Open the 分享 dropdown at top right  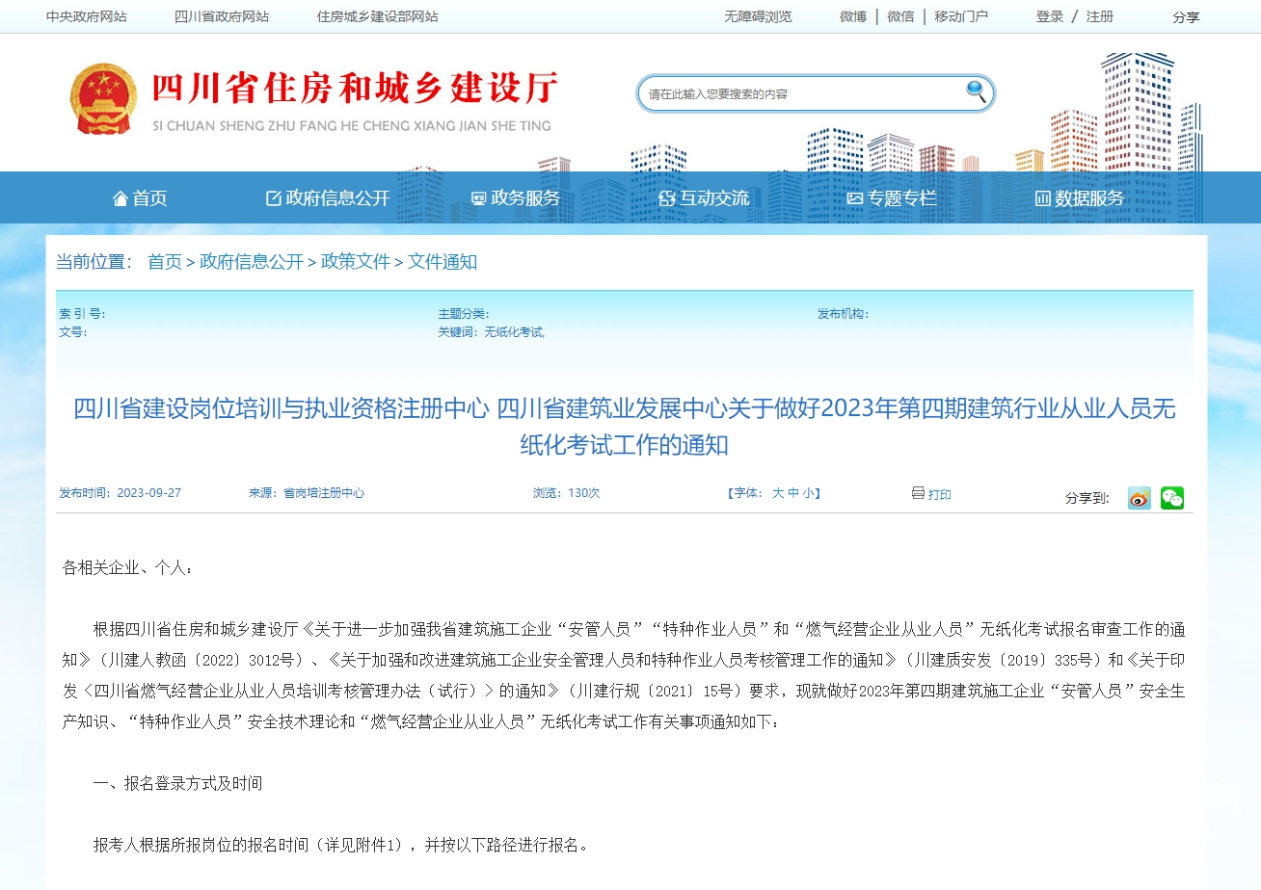coord(1185,16)
